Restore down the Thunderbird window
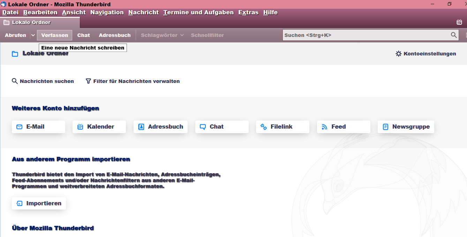Viewport: 467px width, 237px height. point(450,4)
